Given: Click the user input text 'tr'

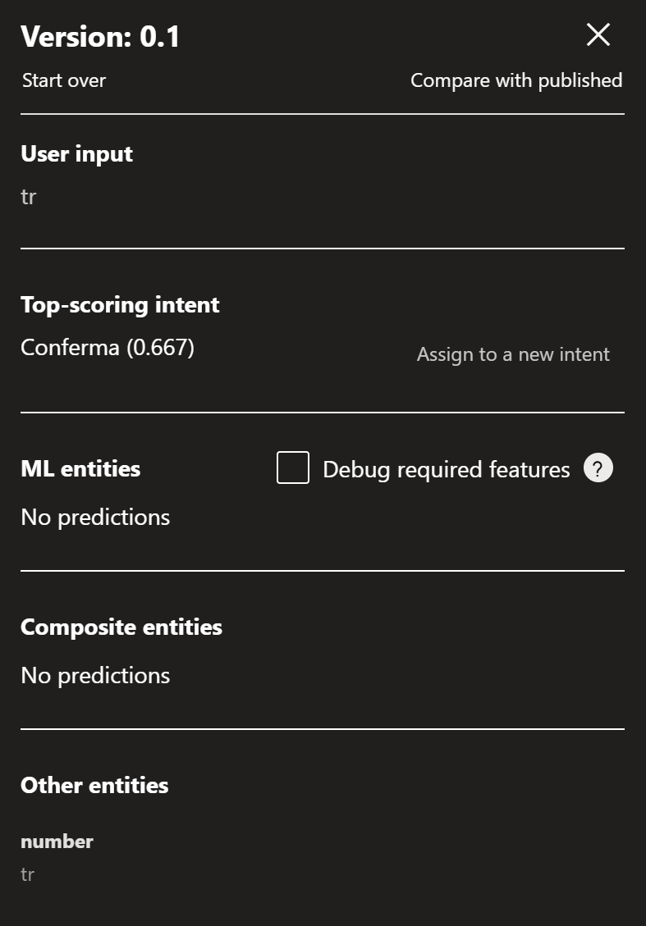Looking at the screenshot, I should [x=28, y=197].
